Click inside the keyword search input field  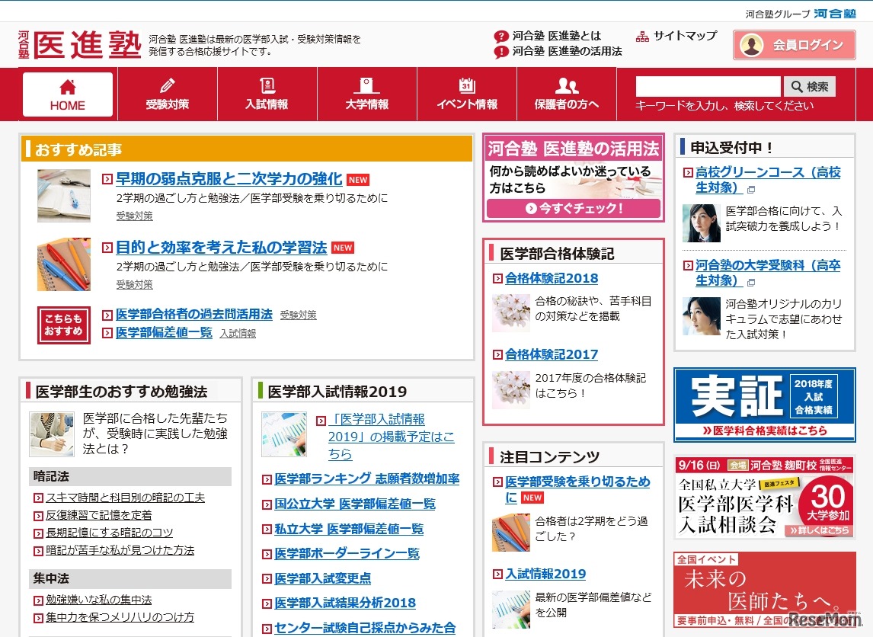point(707,86)
